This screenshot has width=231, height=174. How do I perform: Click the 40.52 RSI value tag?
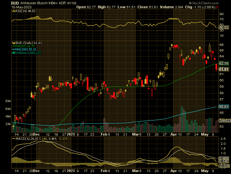[x=224, y=28]
